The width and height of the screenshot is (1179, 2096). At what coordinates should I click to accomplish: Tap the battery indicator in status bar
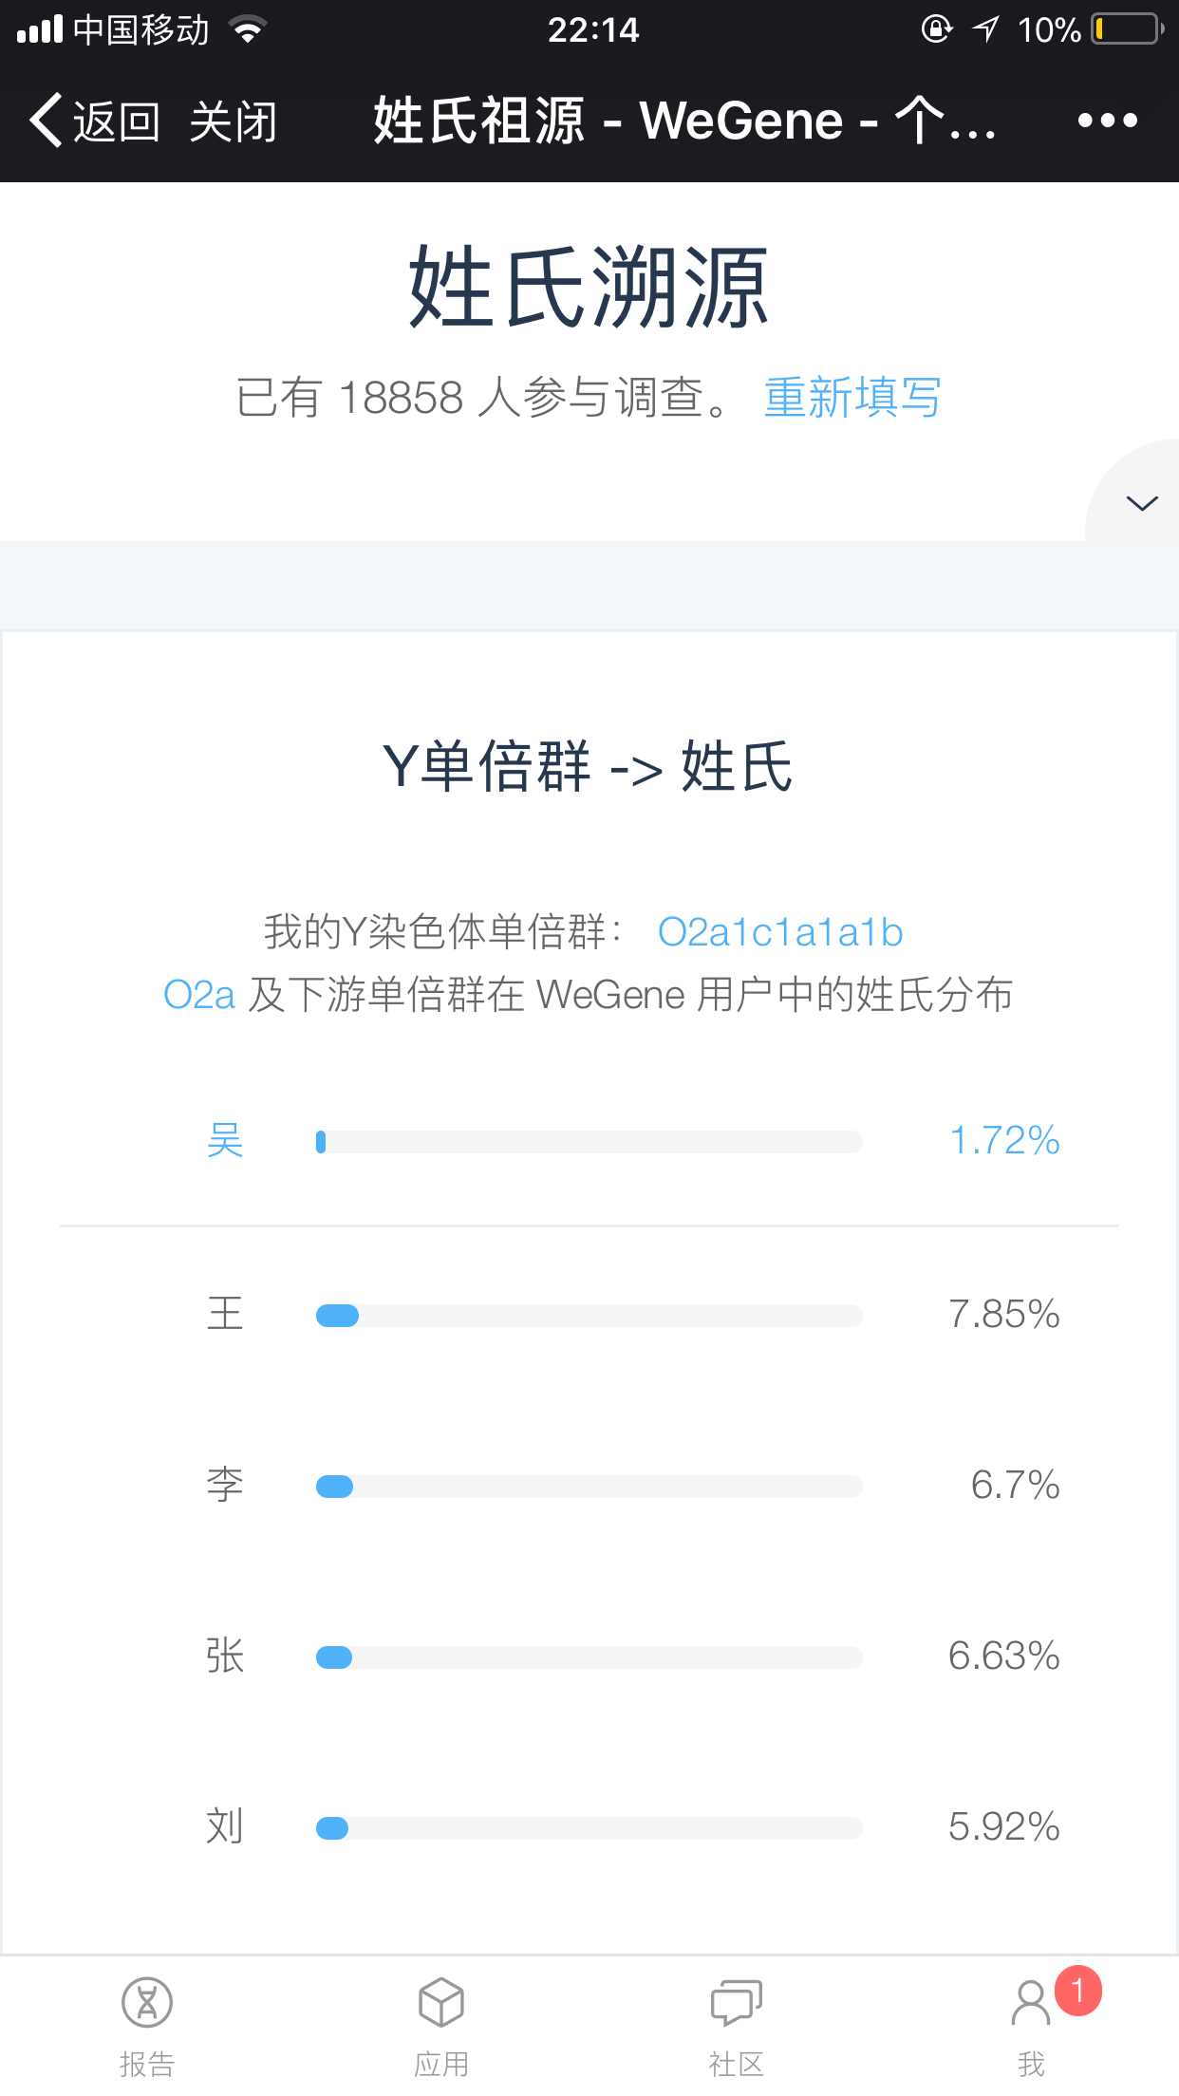click(1128, 29)
